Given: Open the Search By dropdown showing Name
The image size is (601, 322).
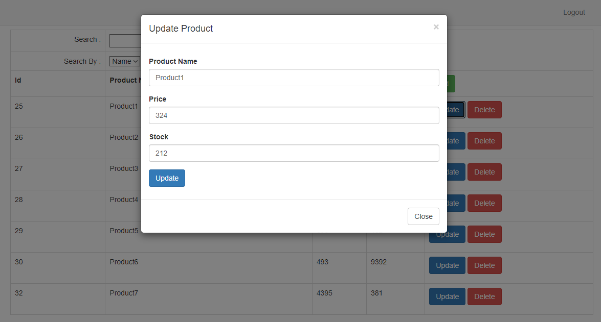Looking at the screenshot, I should point(124,61).
